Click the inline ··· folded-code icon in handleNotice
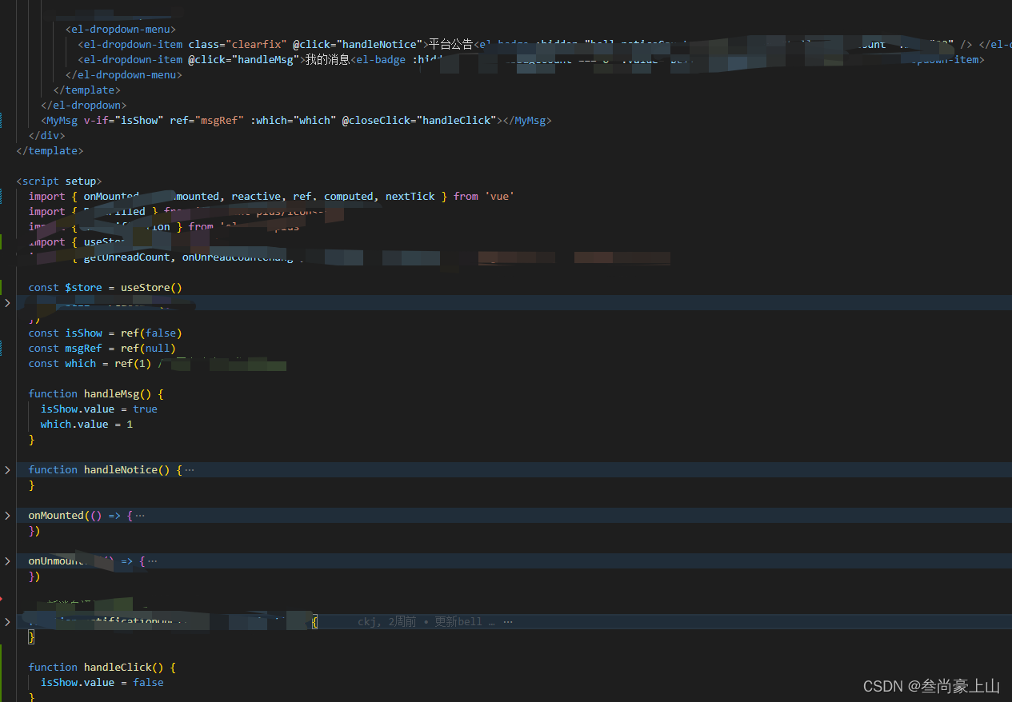Viewport: 1012px width, 702px height. click(191, 469)
